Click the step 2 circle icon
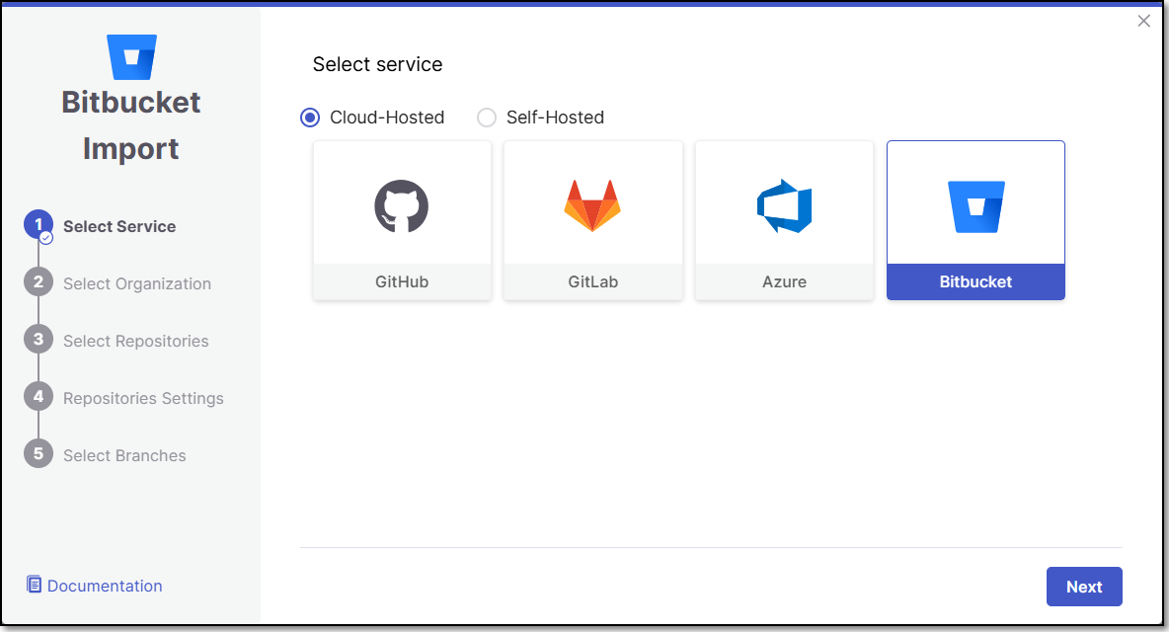This screenshot has height=632, width=1169. pos(38,282)
